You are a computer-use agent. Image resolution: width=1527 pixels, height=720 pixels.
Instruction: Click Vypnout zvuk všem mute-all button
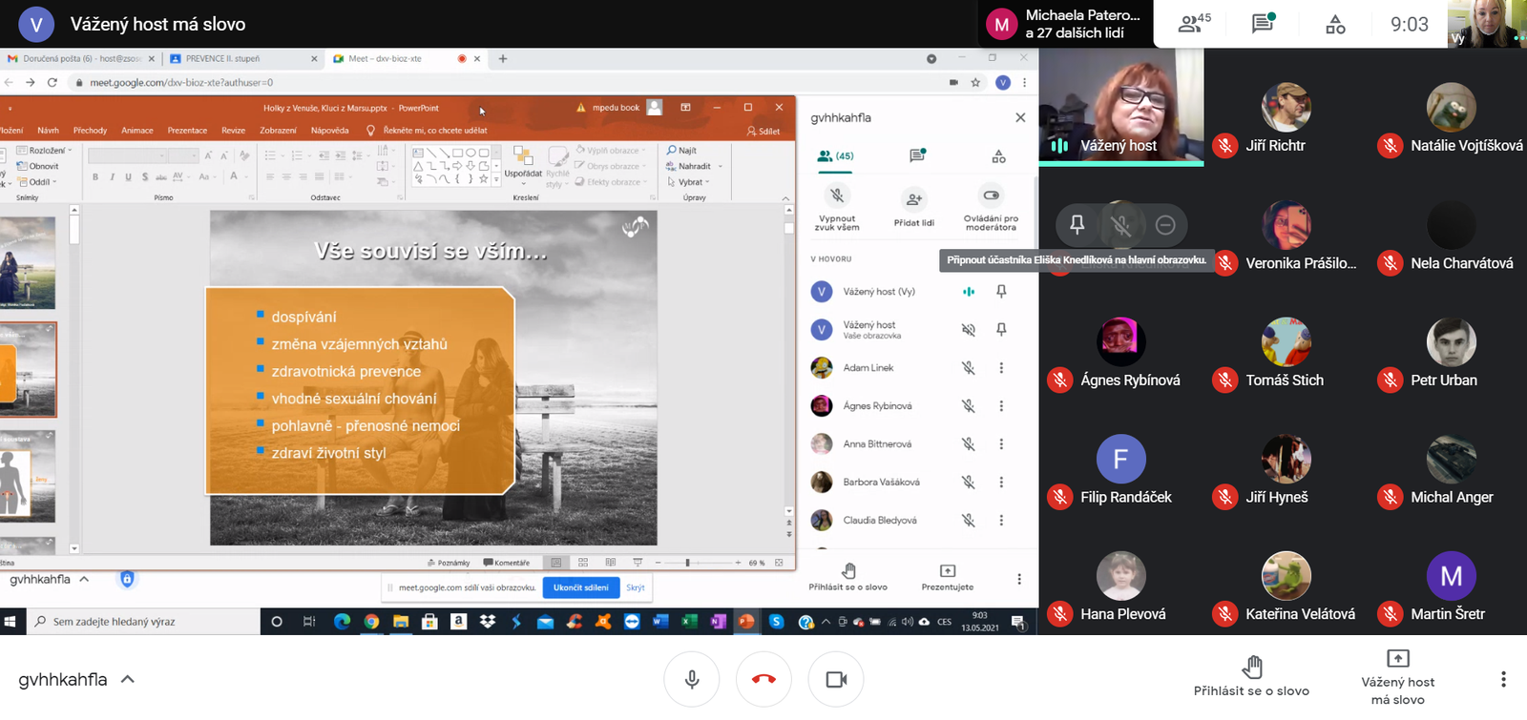(x=837, y=208)
